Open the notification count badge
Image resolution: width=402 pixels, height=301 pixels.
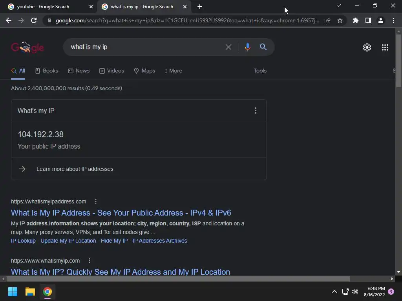tap(391, 292)
